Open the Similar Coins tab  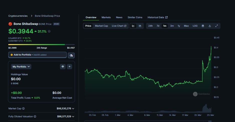135,17
